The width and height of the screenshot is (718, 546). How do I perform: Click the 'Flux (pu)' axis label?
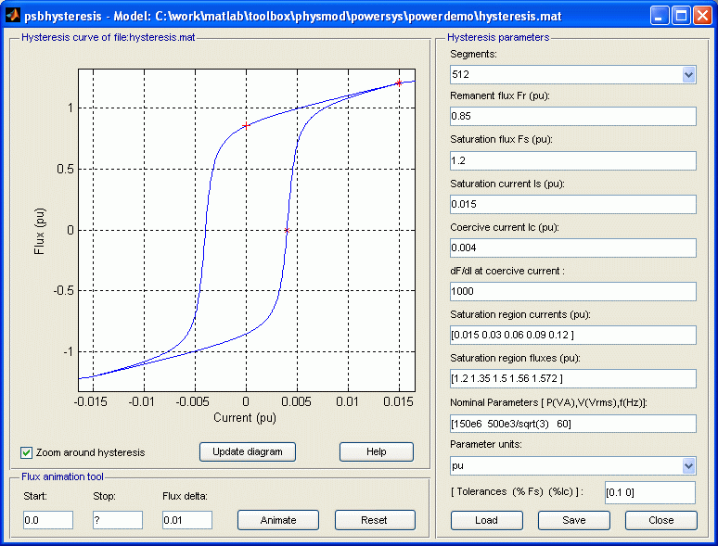40,231
